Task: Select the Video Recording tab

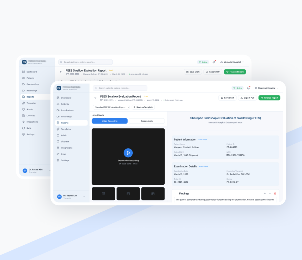Action: click(x=109, y=121)
